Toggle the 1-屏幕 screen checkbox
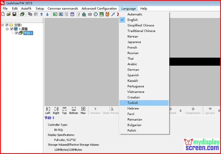The height and width of the screenshot is (154, 221). click(12, 29)
